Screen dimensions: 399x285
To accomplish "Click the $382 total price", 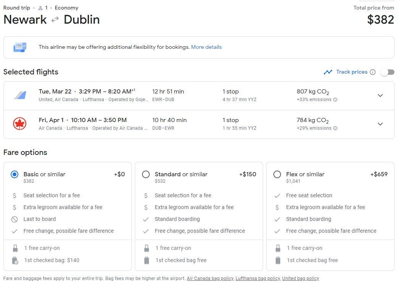I will pyautogui.click(x=380, y=19).
